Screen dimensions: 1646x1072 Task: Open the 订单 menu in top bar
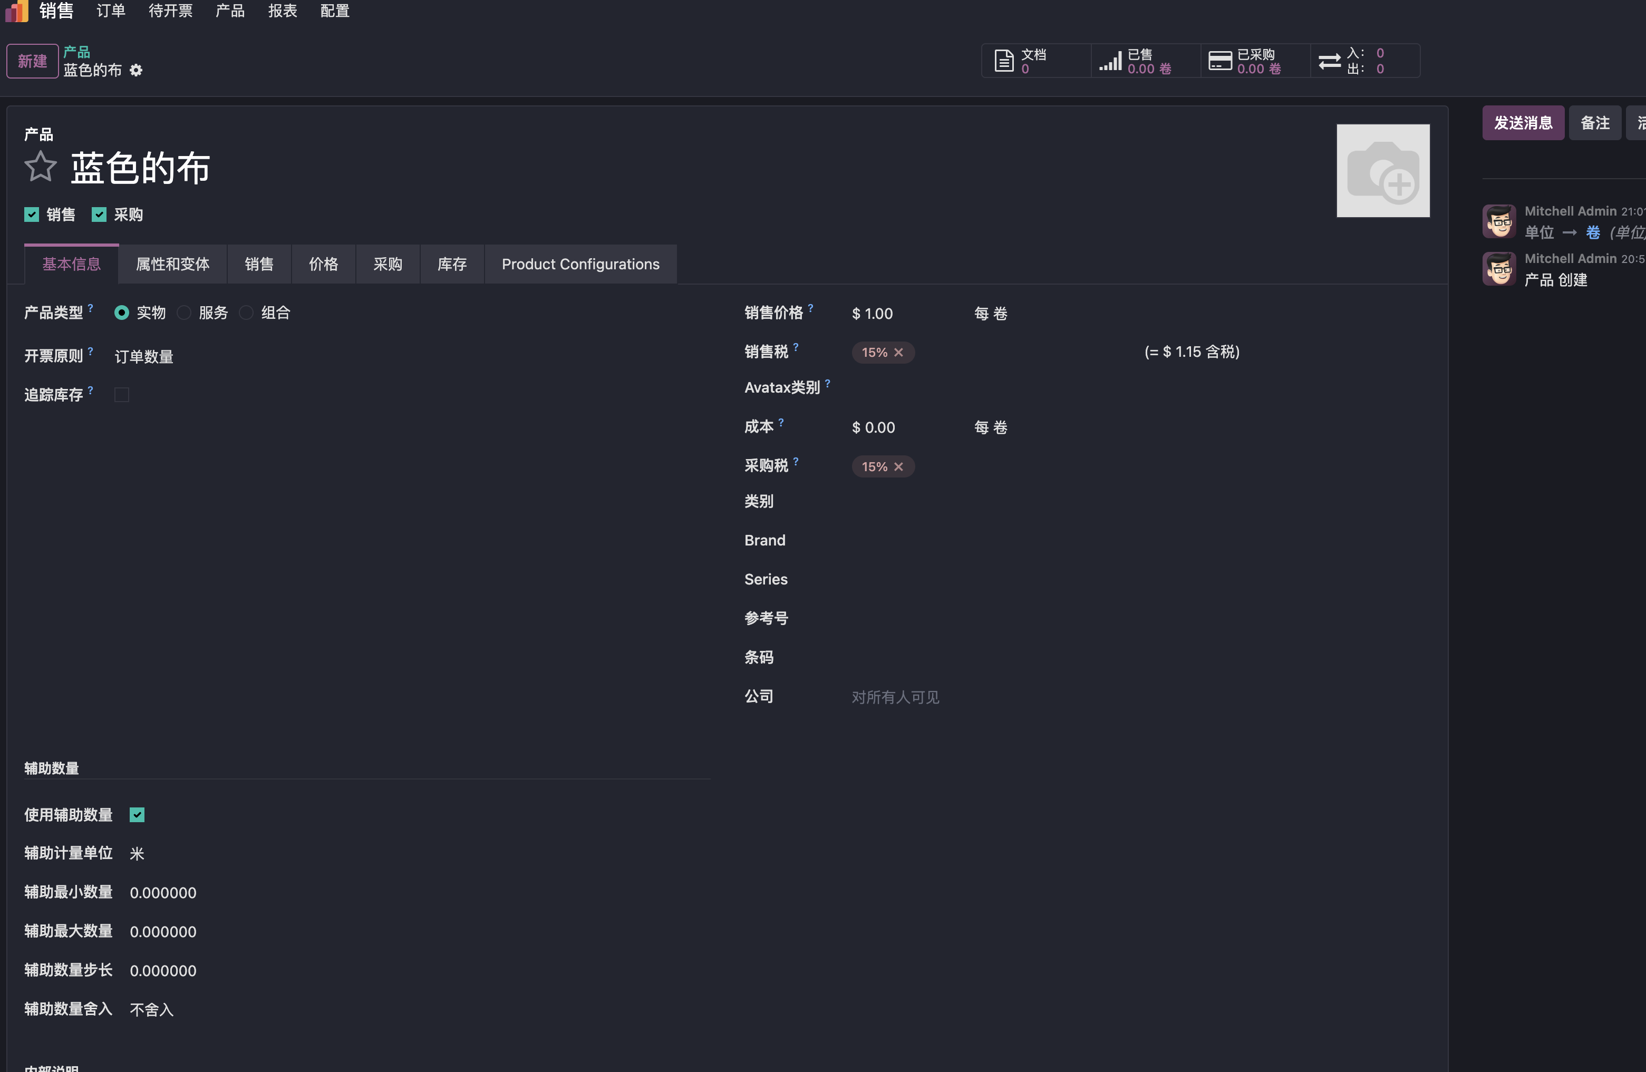(111, 11)
